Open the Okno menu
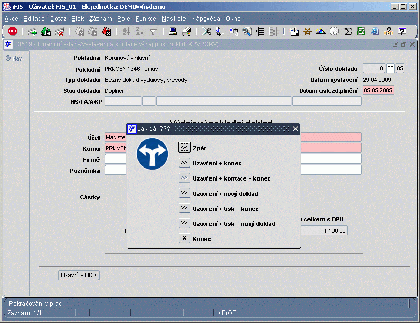The width and height of the screenshot is (420, 323). pyautogui.click(x=233, y=19)
